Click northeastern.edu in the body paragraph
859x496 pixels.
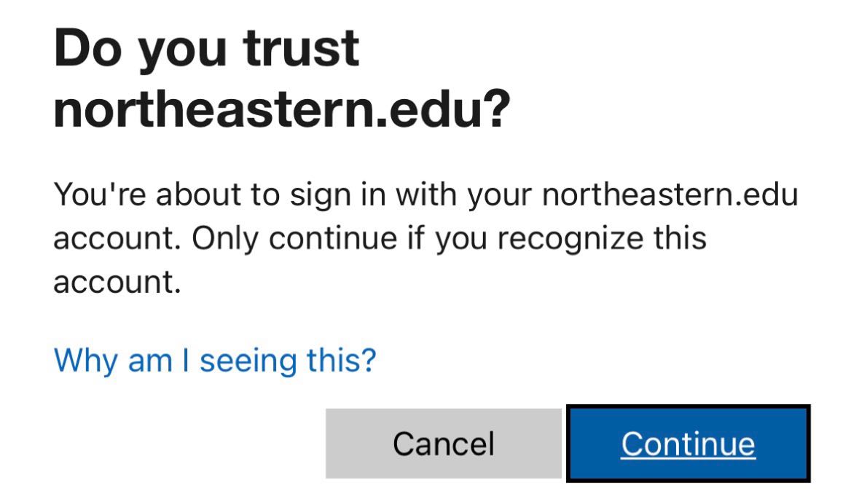click(670, 195)
